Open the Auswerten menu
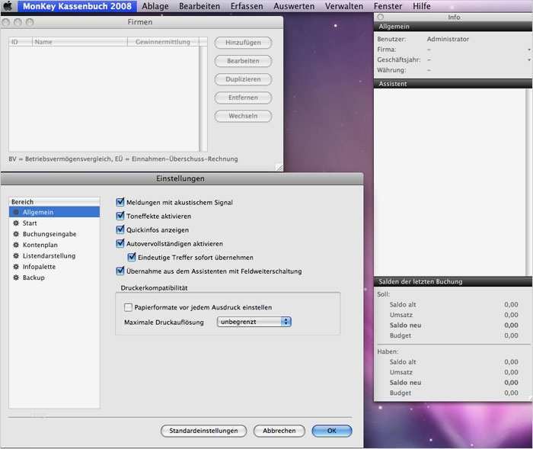Screen dimensions: 533x449 [294, 6]
